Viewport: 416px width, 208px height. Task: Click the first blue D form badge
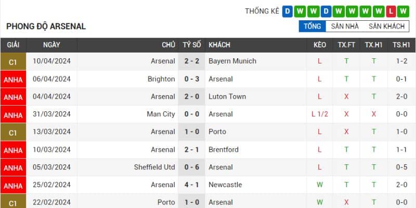(x=288, y=11)
